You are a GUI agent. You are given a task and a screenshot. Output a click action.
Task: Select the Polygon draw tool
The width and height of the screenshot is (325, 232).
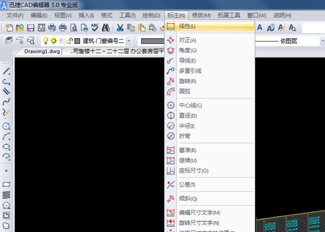coord(6,205)
